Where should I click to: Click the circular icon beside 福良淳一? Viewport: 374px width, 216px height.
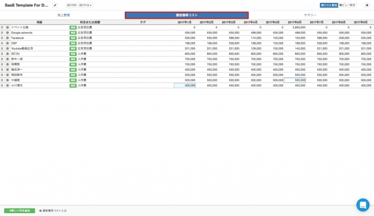7,70
